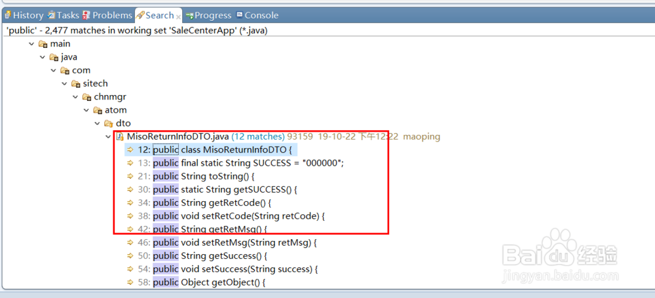Screen dimensions: 655x298
Task: Click Search tab flashlight icon
Action: pyautogui.click(x=141, y=16)
